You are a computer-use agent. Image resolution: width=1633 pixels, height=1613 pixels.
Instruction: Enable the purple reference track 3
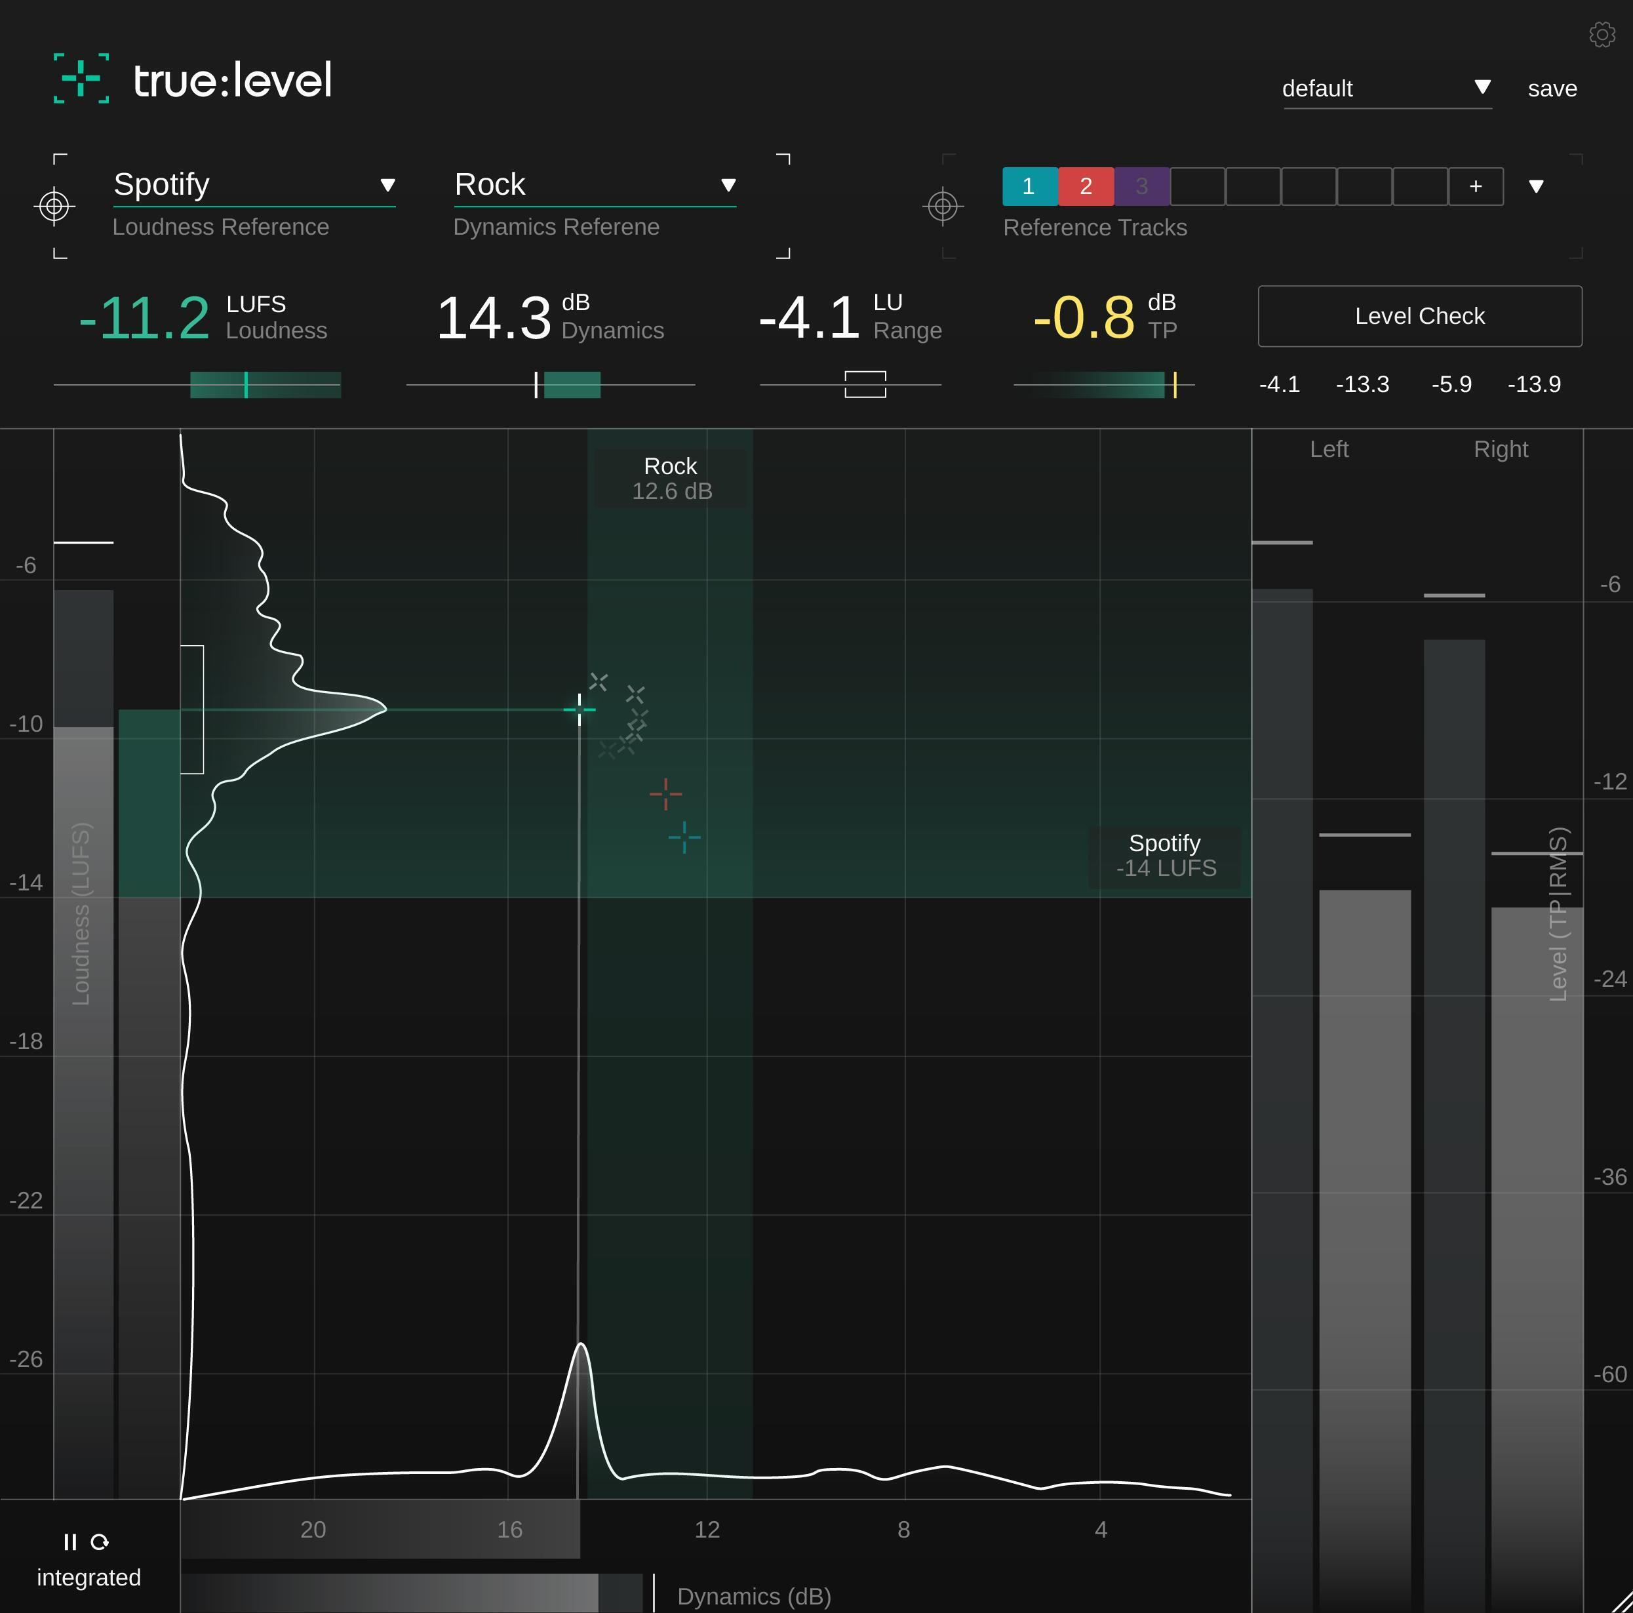(1142, 186)
